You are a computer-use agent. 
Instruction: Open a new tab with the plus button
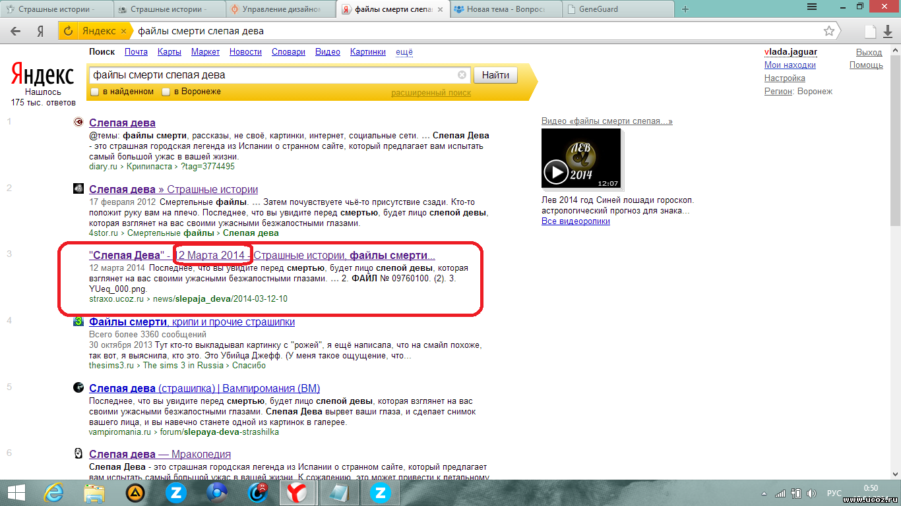pos(685,9)
